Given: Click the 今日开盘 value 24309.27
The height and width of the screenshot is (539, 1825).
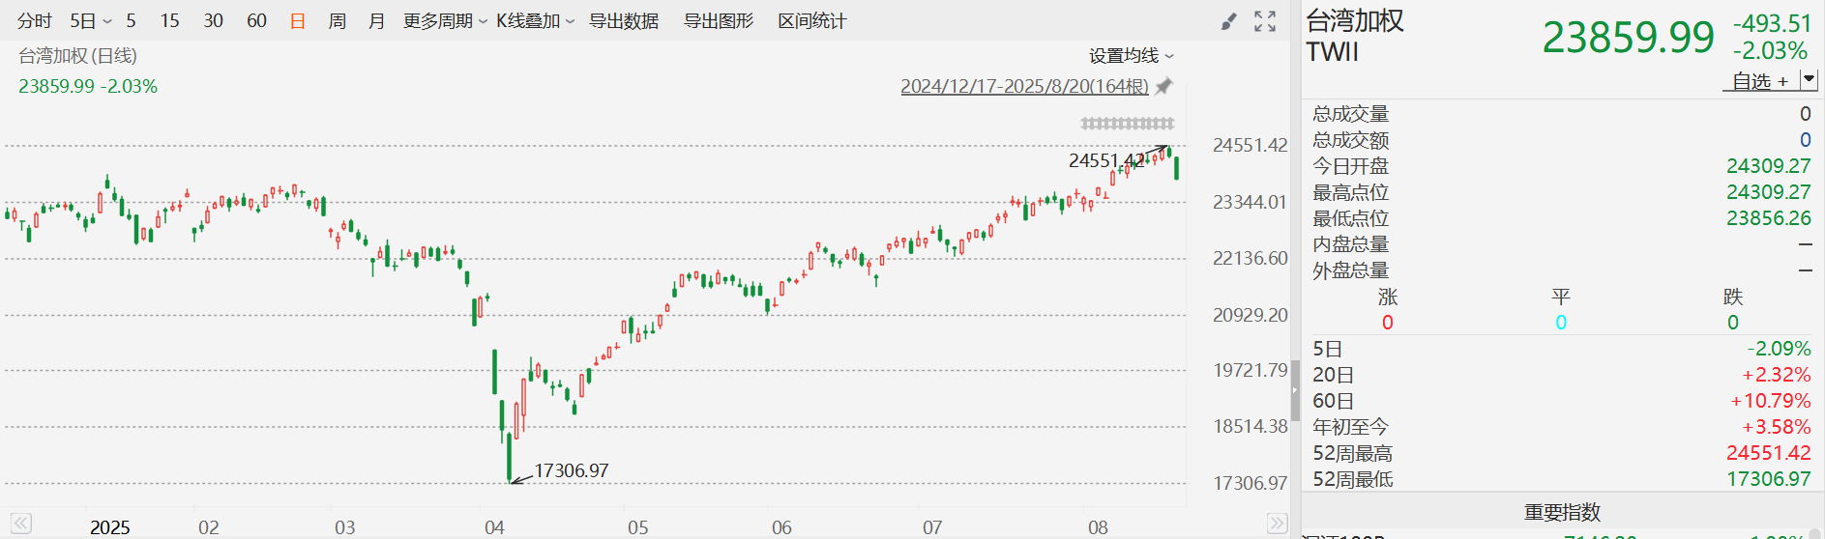Looking at the screenshot, I should pos(1768,166).
